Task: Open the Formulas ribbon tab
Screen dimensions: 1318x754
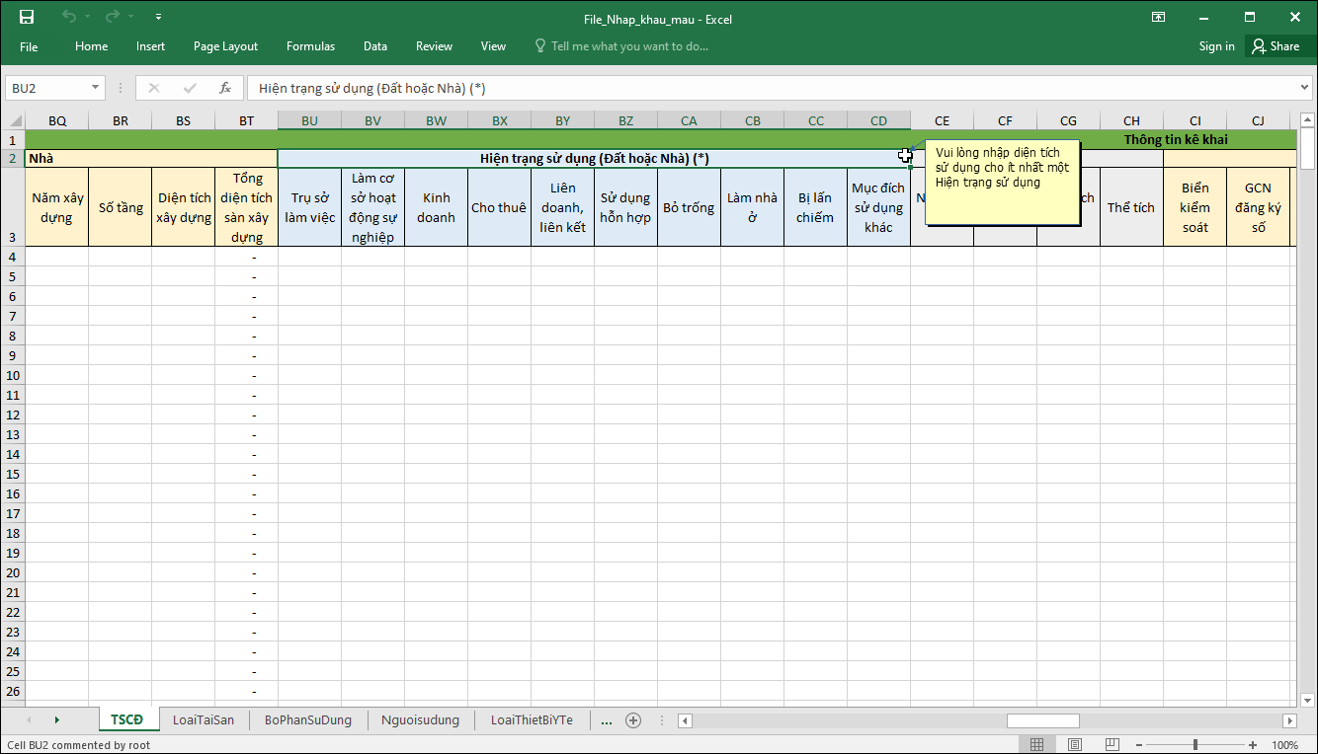Action: pyautogui.click(x=310, y=46)
